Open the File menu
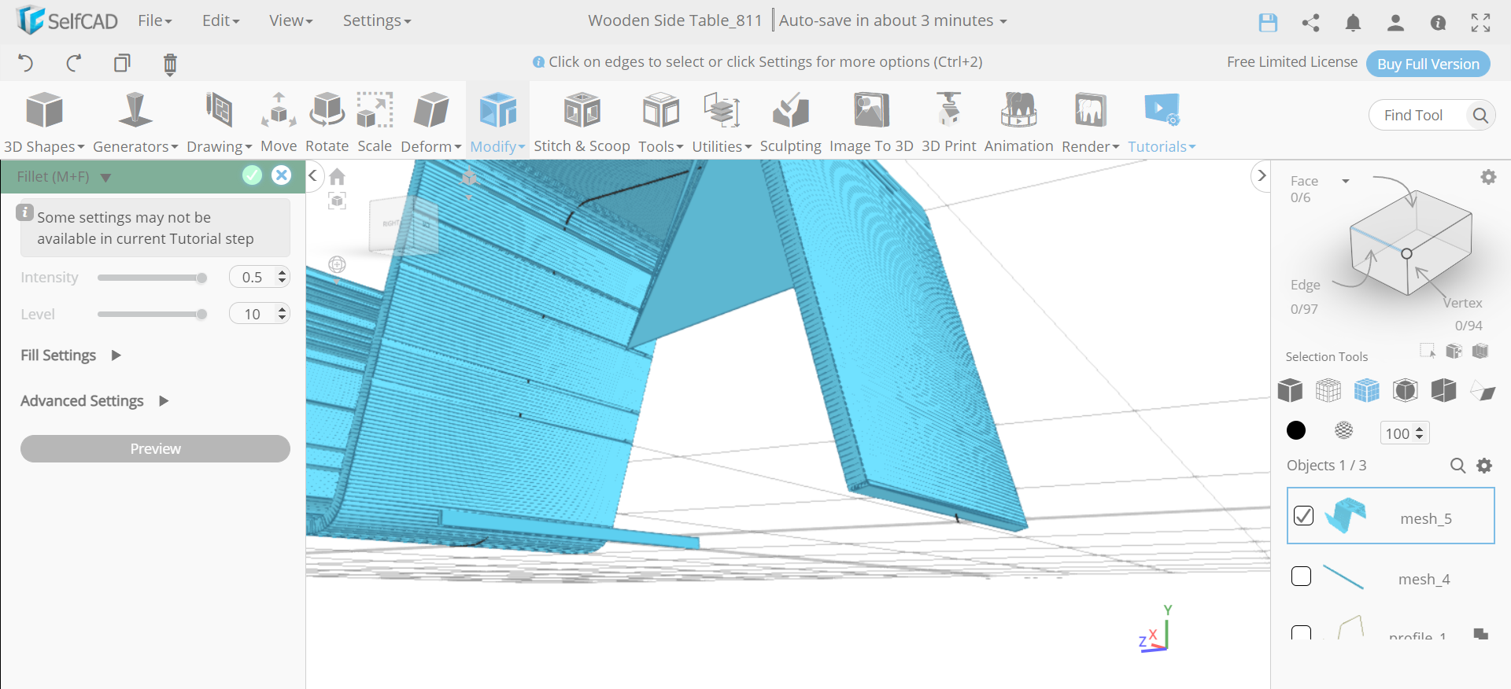This screenshot has height=689, width=1511. (x=155, y=20)
